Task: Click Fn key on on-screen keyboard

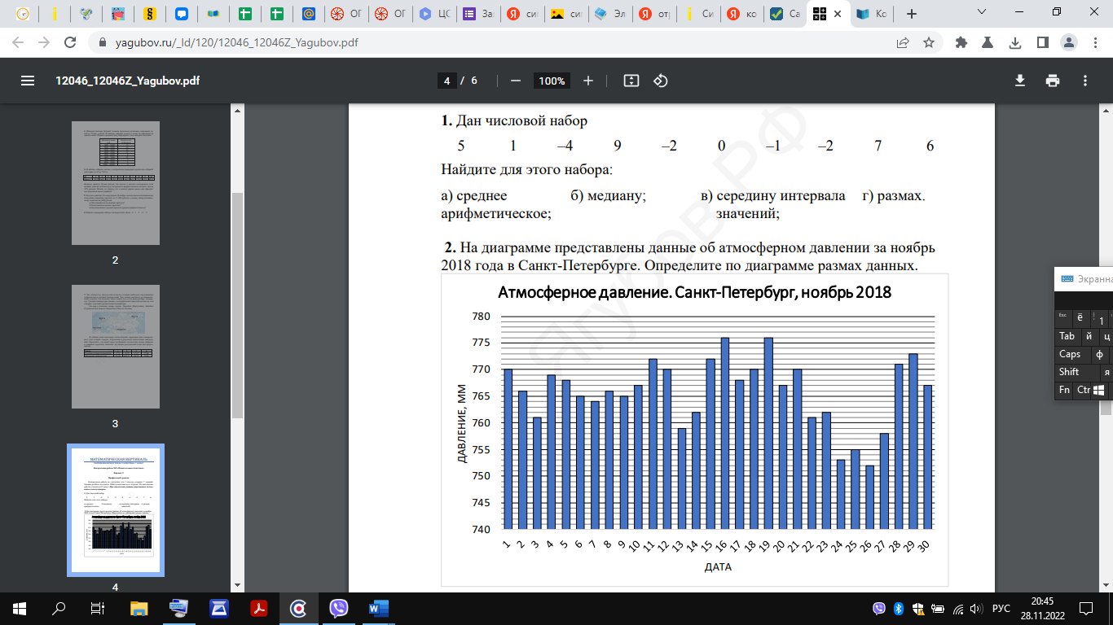Action: coord(1064,390)
